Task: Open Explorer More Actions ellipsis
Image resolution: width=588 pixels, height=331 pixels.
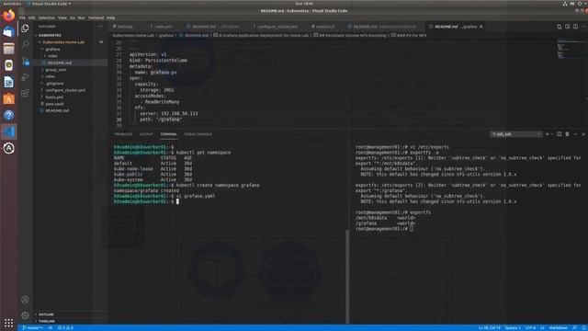Action: (100, 27)
